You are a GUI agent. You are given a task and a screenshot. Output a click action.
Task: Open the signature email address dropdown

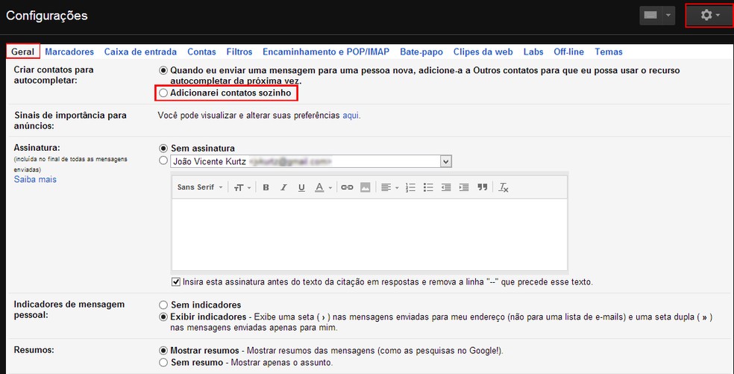coord(311,162)
